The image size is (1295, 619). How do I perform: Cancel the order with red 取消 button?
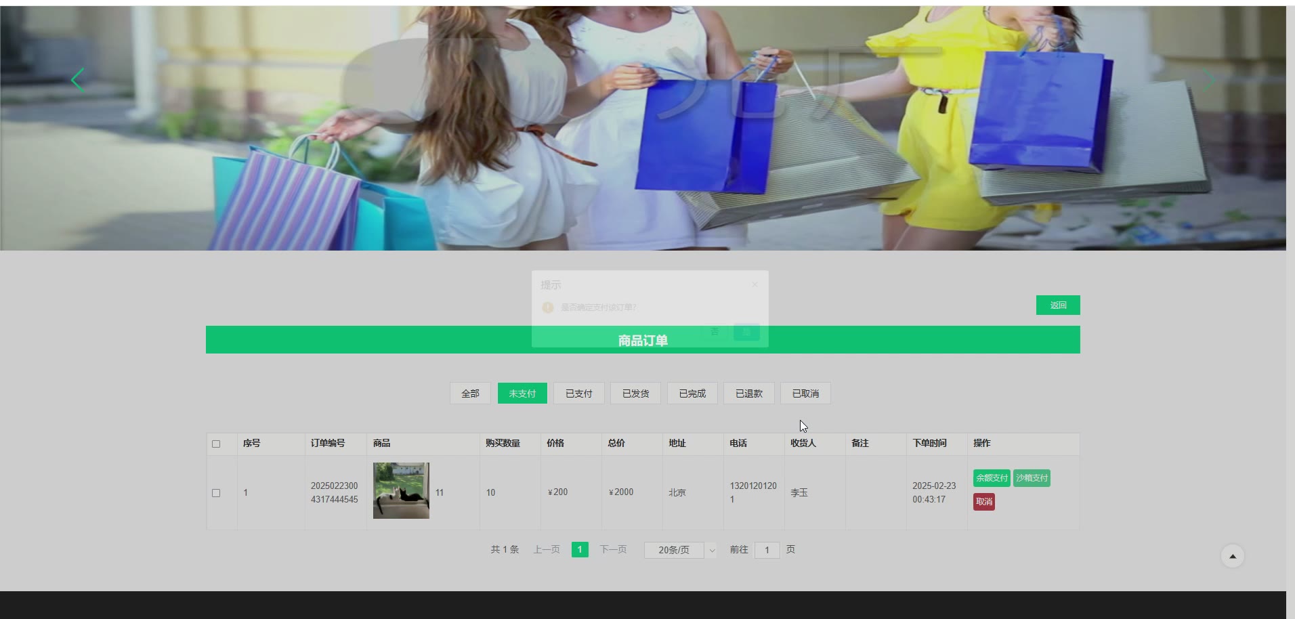coord(984,502)
